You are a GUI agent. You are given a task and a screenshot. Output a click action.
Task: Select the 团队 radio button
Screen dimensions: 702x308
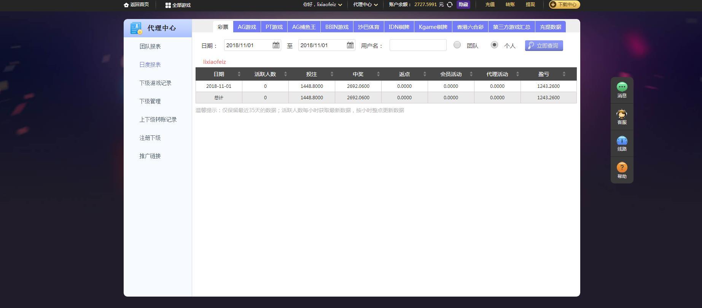pos(457,45)
